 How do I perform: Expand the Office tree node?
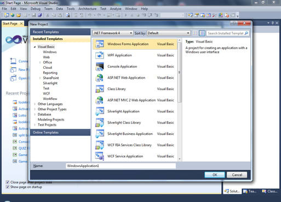point(40,62)
